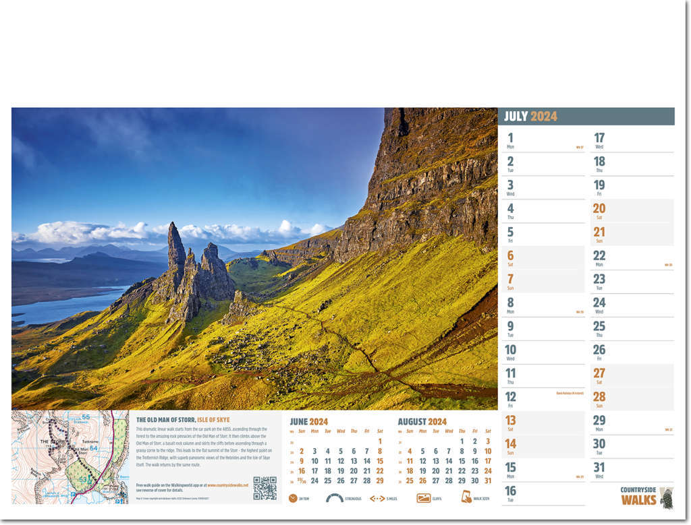Select Saturday July 13
This screenshot has width=691, height=525.
pyautogui.click(x=543, y=423)
